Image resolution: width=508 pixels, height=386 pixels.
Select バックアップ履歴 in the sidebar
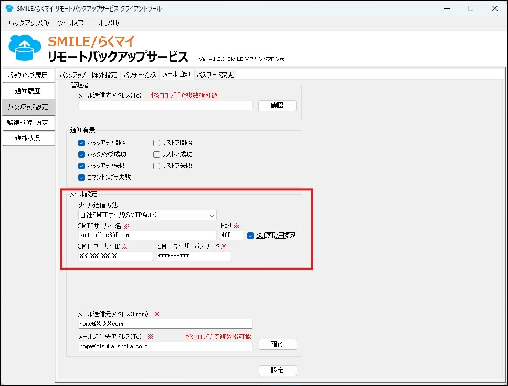[x=28, y=75]
